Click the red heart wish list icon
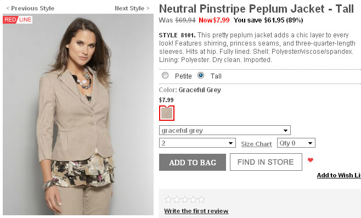This screenshot has width=361, height=218. (311, 160)
